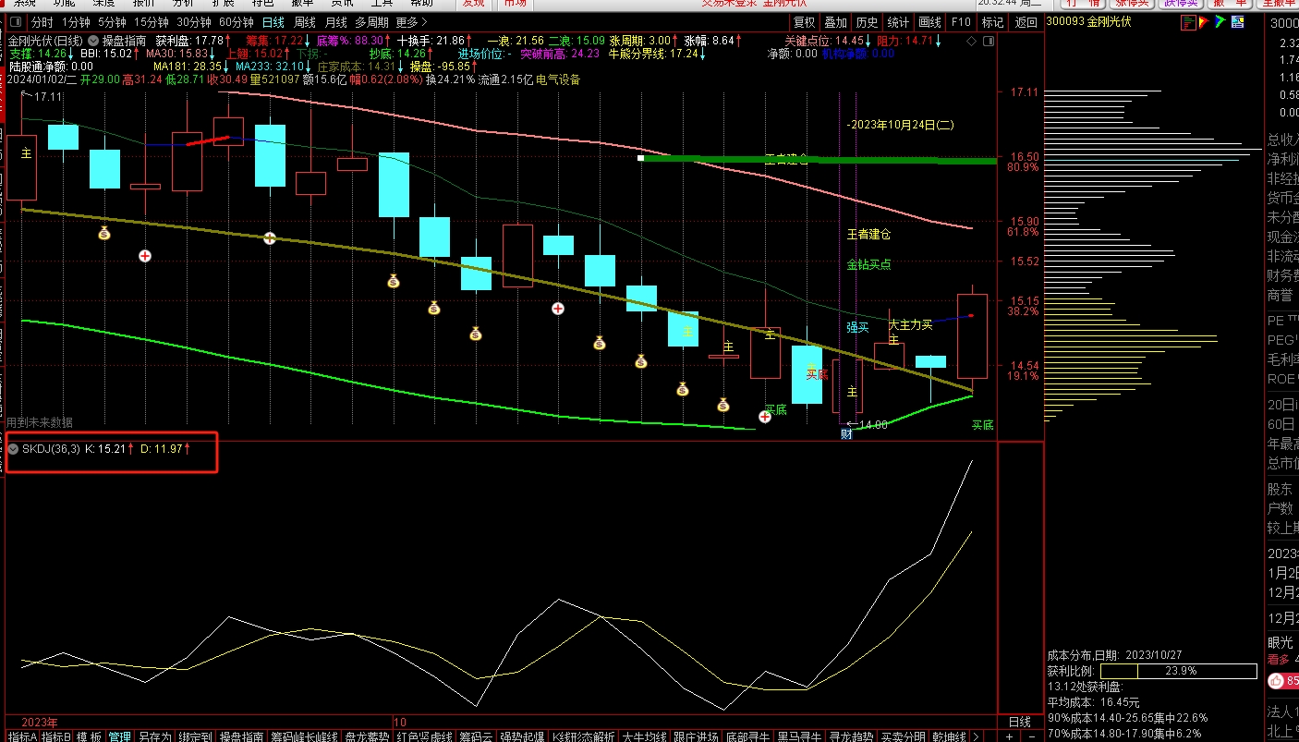Switch to 1分钟 period
Screen dimensions: 1299x742
76,22
